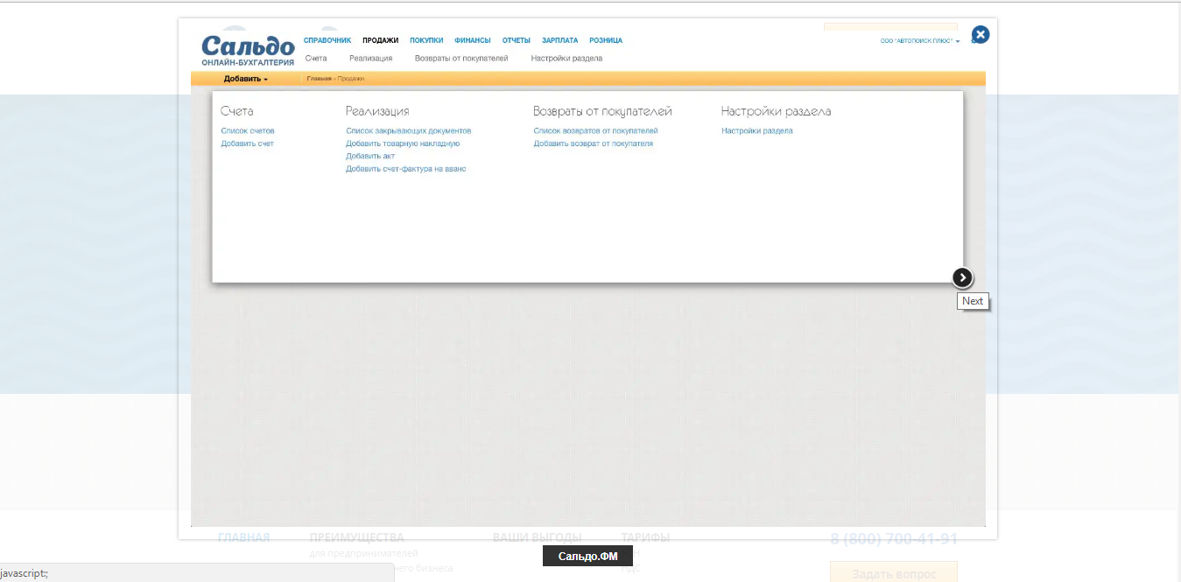The height and width of the screenshot is (582, 1181).
Task: Go to the next slide arrow
Action: 962,277
